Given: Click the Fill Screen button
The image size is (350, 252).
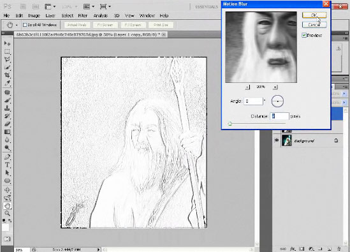Looking at the screenshot, I should (133, 25).
